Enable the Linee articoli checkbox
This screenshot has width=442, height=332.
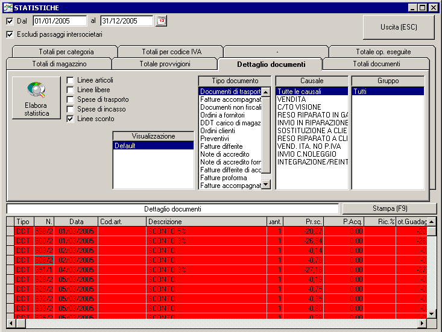[x=71, y=80]
